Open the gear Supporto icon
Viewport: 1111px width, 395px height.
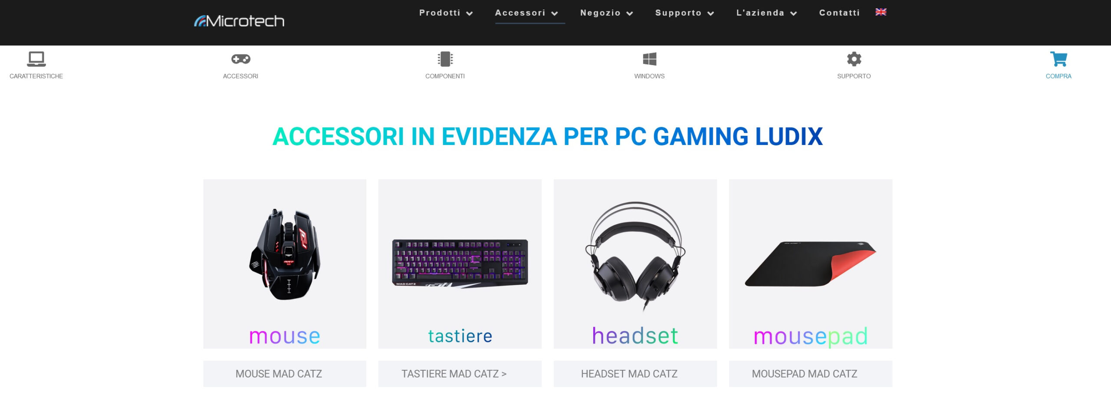coord(854,59)
